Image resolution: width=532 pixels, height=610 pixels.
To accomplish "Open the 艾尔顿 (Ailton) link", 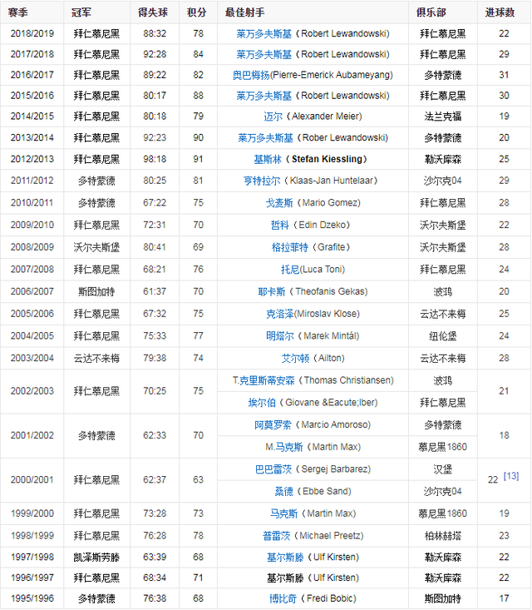I will click(x=296, y=359).
